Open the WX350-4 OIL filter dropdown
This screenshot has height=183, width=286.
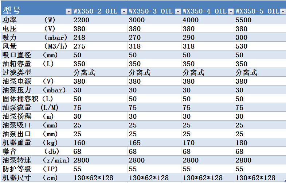click(231, 11)
